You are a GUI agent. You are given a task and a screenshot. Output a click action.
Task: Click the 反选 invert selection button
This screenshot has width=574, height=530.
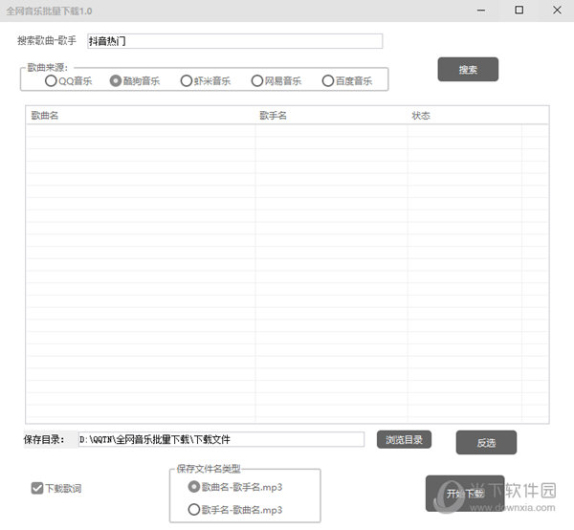486,443
